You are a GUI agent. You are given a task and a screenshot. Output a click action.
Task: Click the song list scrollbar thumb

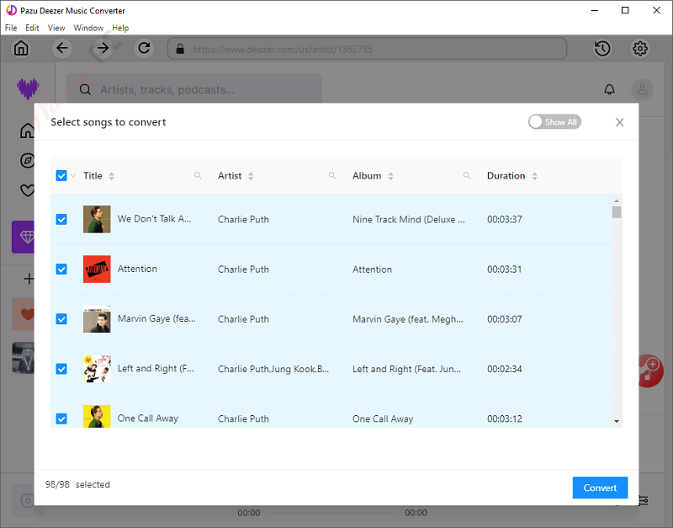click(x=617, y=212)
